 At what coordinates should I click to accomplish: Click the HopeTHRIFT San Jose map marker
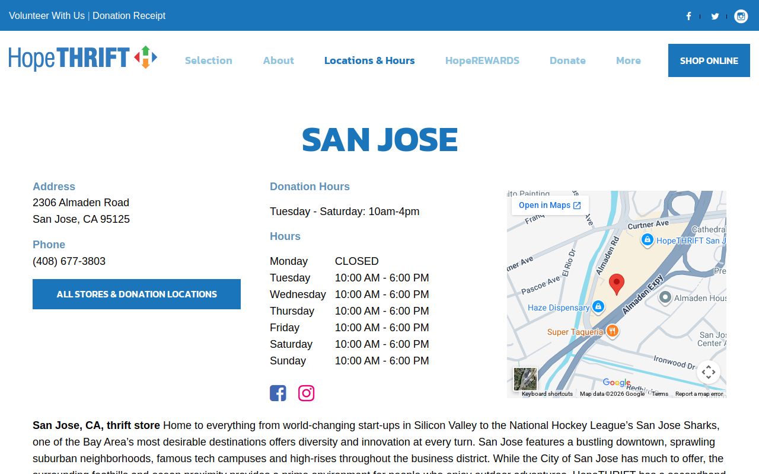648,240
